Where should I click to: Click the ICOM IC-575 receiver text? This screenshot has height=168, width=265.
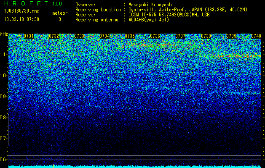pos(169,15)
